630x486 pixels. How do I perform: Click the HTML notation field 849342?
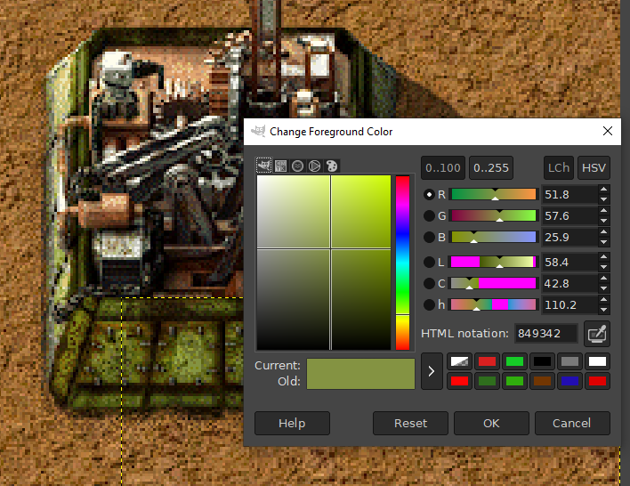(545, 334)
